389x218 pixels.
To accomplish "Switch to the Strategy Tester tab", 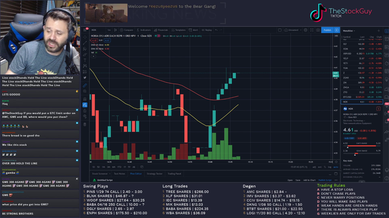I will click(154, 174).
